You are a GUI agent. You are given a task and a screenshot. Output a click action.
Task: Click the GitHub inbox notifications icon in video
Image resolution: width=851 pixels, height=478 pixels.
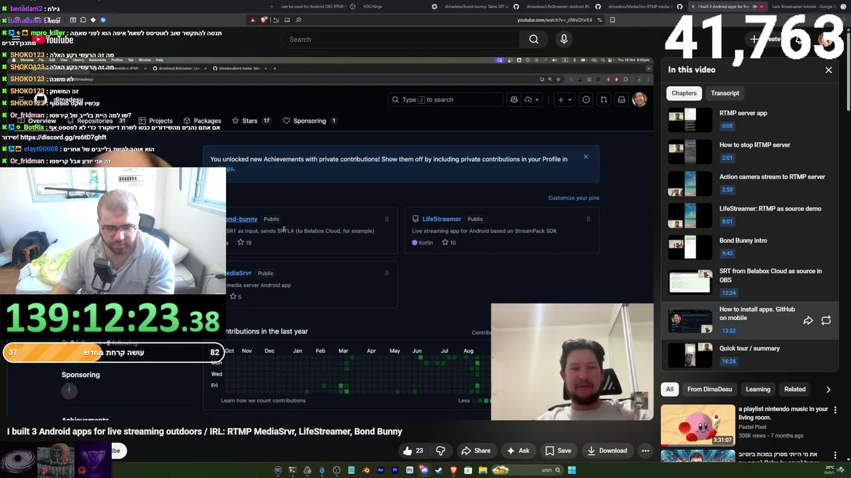coord(621,100)
